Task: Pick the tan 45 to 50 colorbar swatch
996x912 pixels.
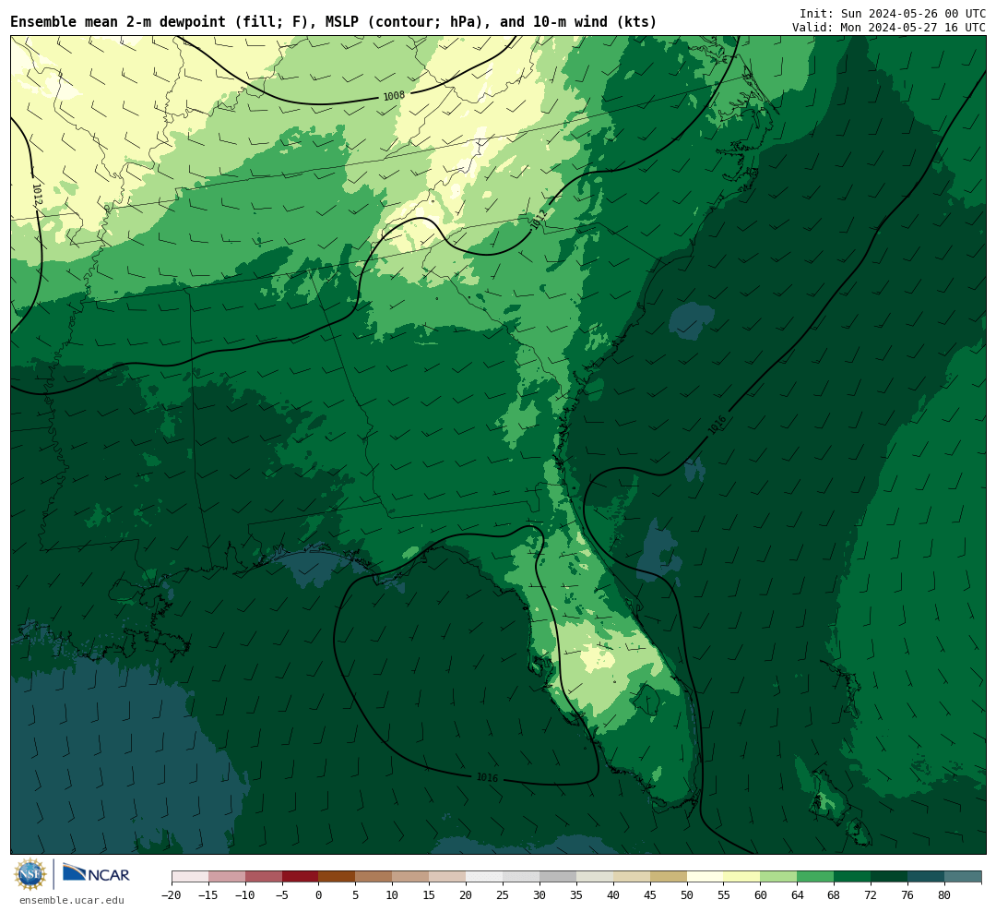Action: tap(669, 877)
